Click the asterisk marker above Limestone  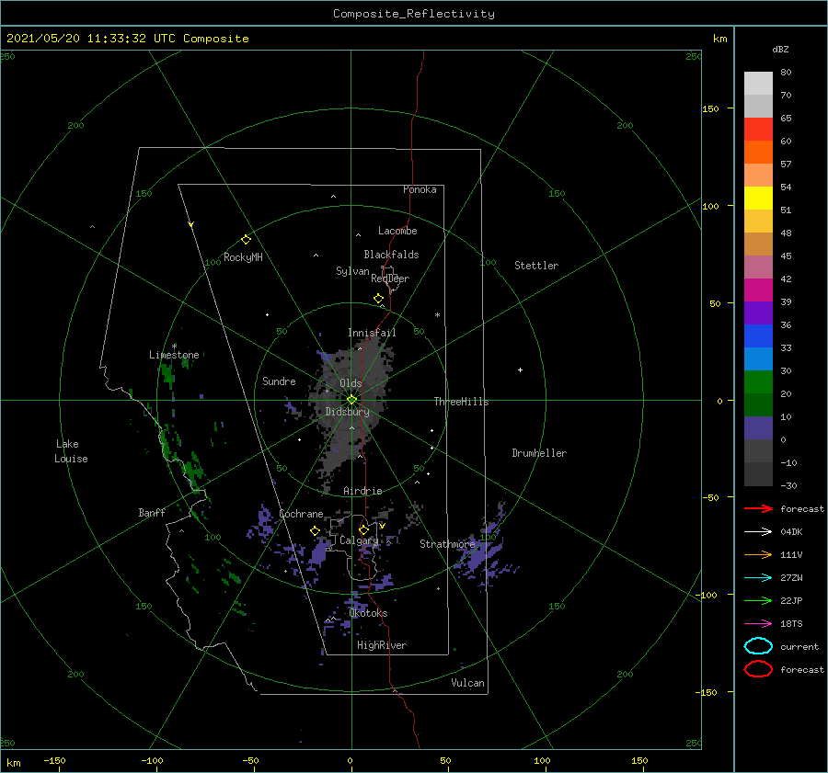point(174,347)
